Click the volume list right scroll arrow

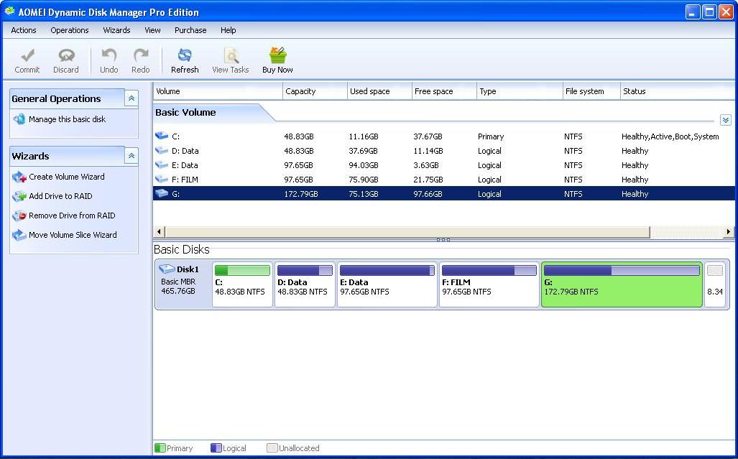729,231
